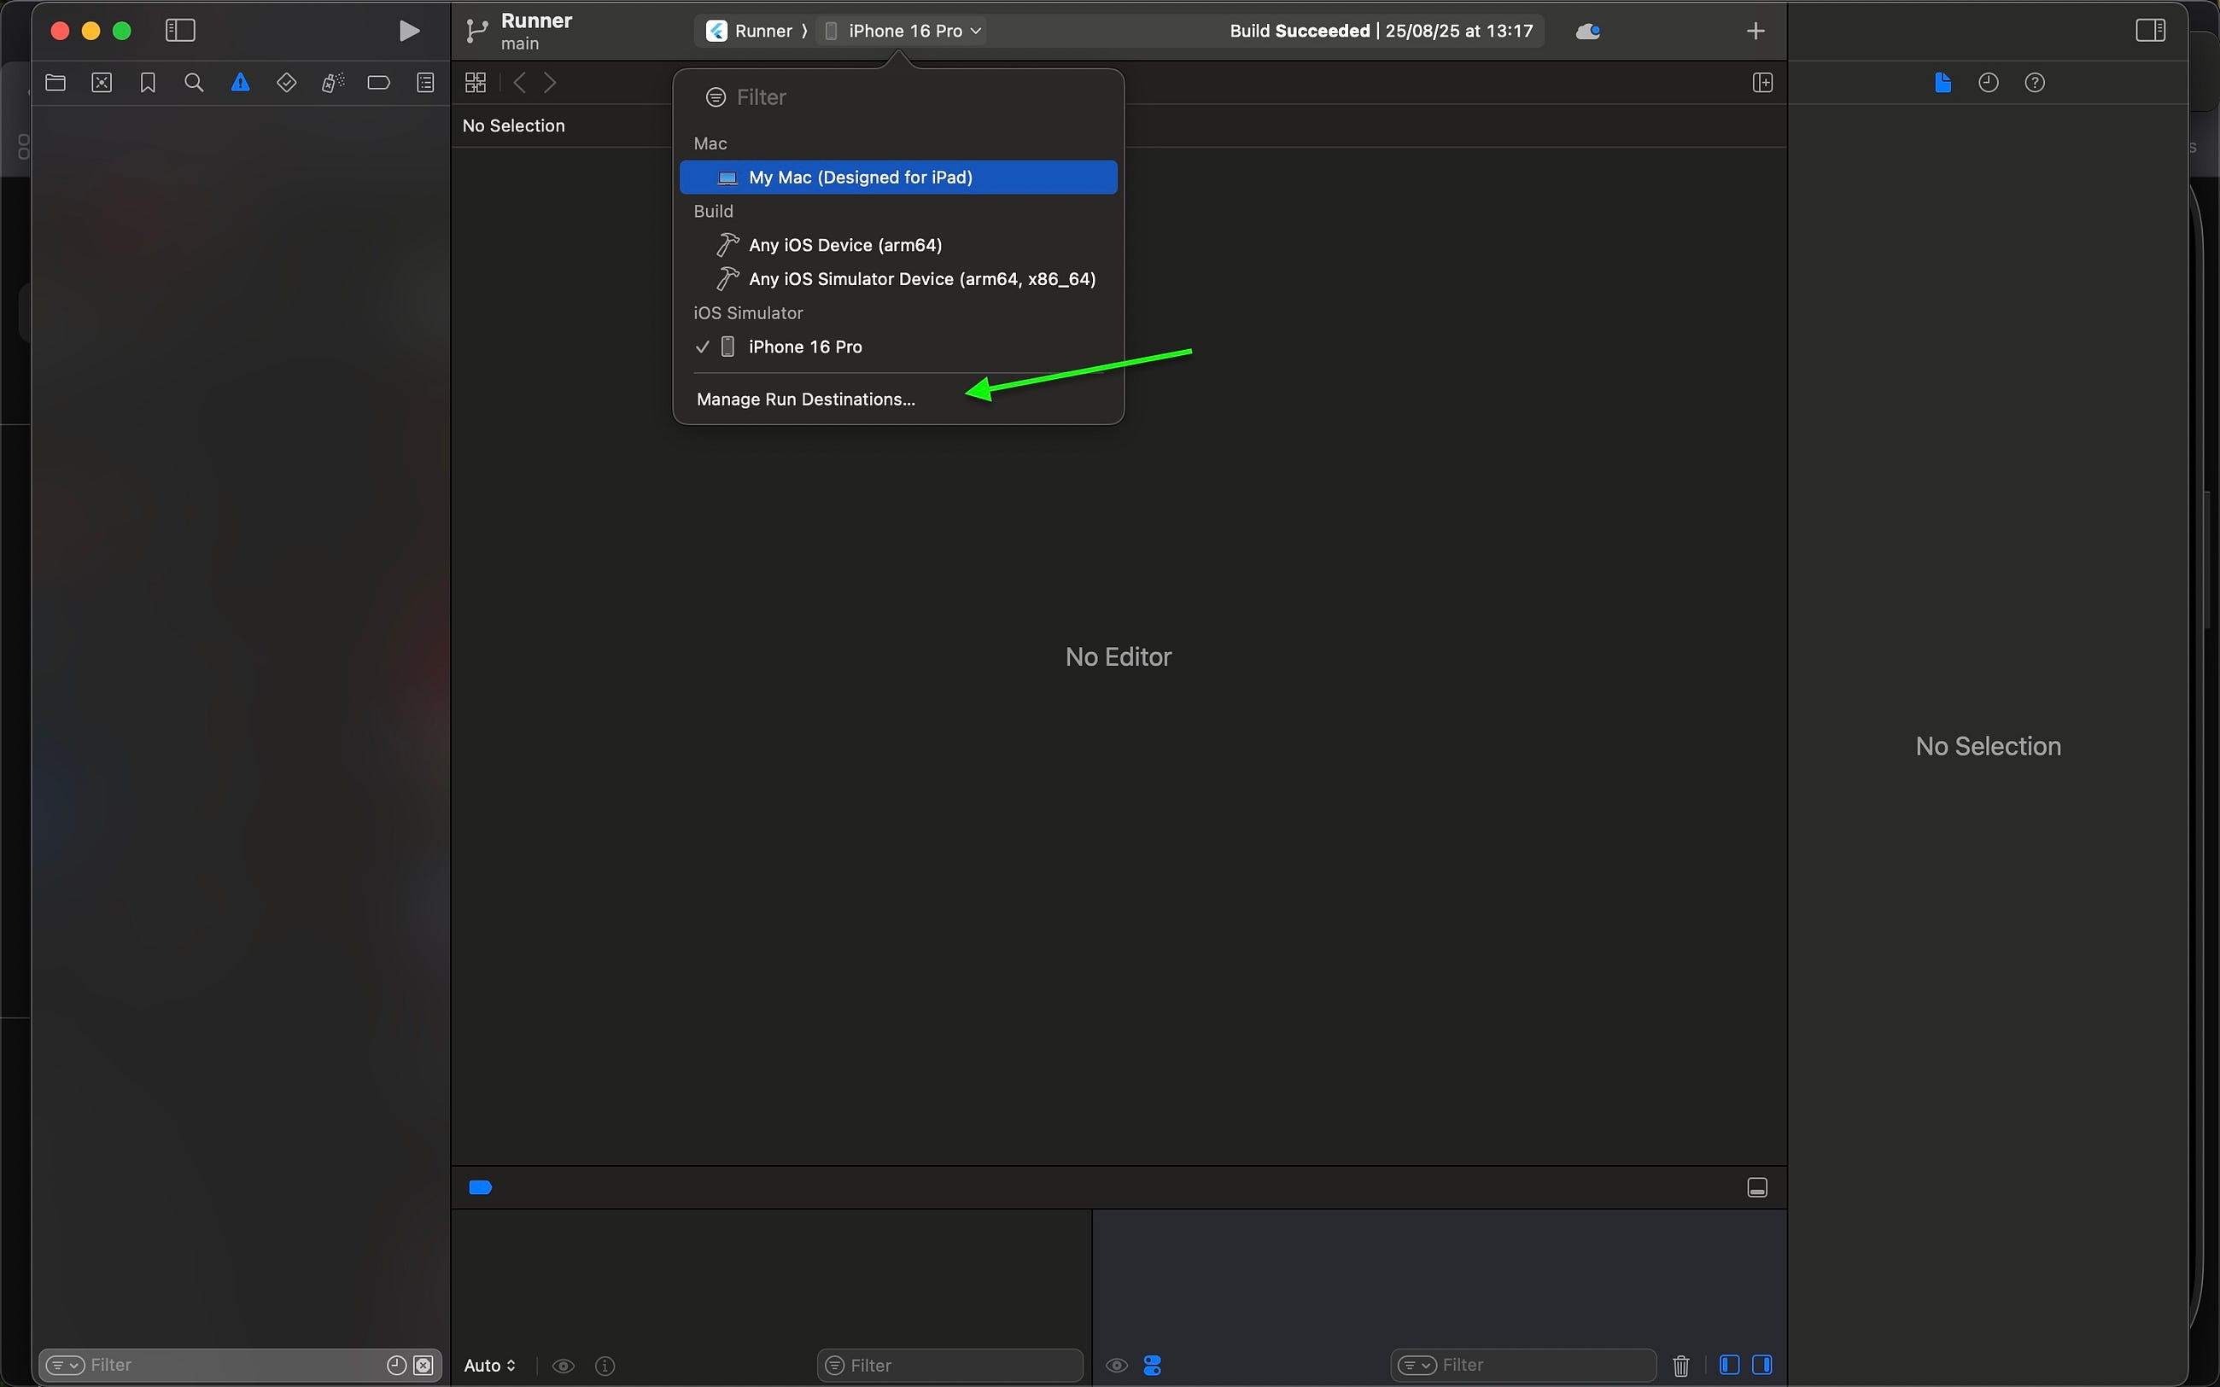Image resolution: width=2220 pixels, height=1387 pixels.
Task: Toggle the navigator sidebar visibility
Action: coord(180,30)
